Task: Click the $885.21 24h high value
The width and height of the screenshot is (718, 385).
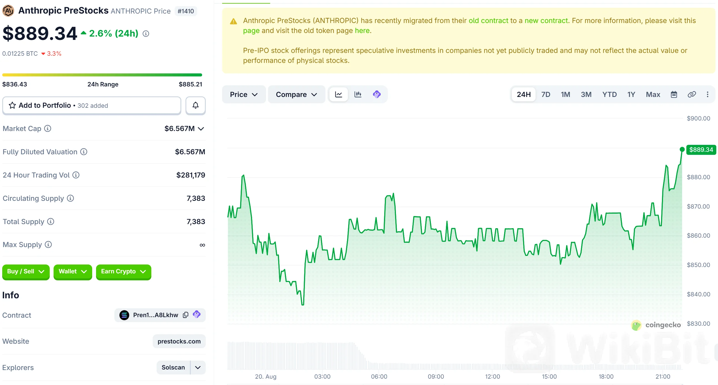Action: (x=190, y=84)
